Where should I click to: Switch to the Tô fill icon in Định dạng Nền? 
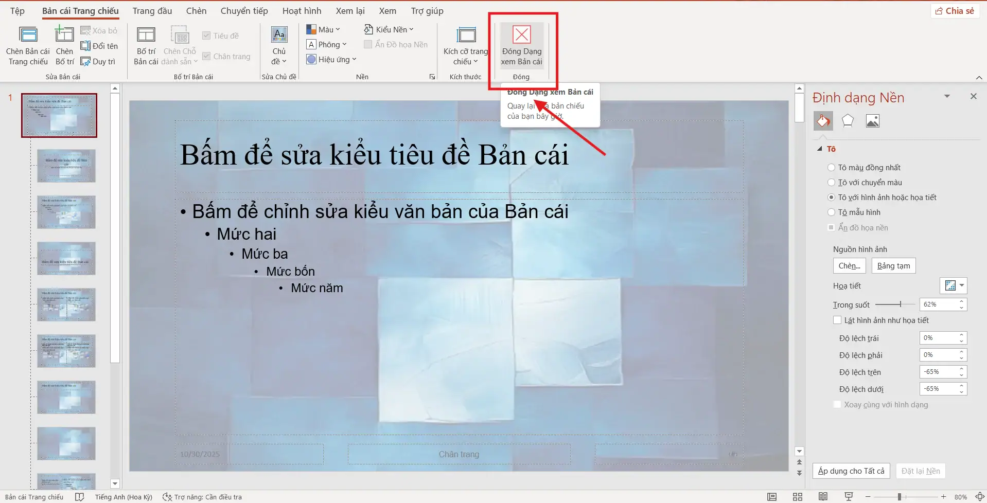[823, 120]
